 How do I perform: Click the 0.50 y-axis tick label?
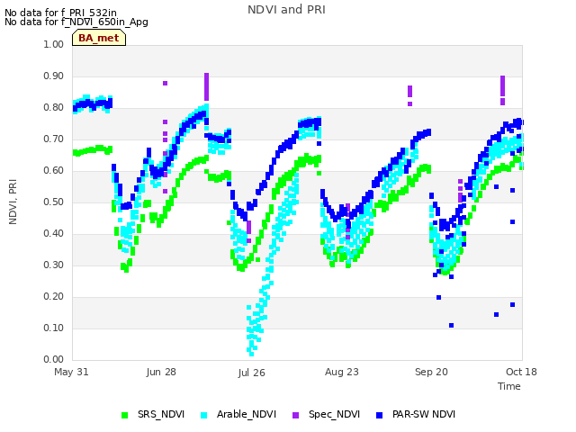click(54, 202)
